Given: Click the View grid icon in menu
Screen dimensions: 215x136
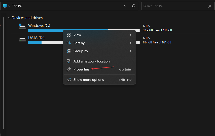Looking at the screenshot, I should click(x=69, y=35).
